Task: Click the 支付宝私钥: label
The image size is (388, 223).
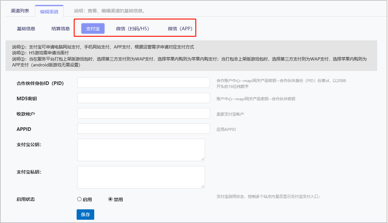Action: pos(29,172)
